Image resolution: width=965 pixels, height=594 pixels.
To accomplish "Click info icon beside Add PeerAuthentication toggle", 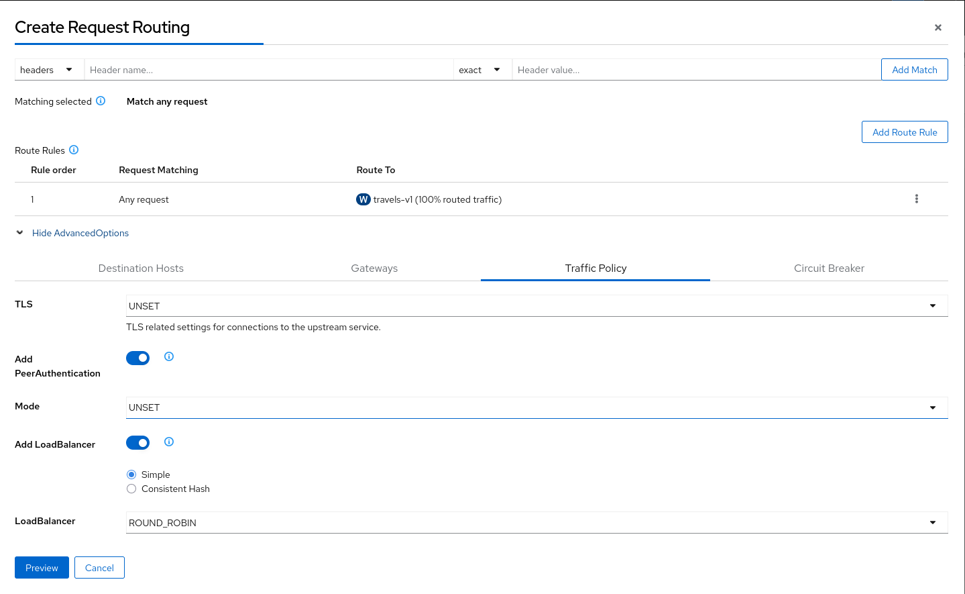I will pos(169,356).
